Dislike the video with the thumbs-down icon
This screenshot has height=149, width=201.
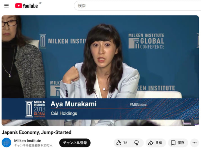tap(137, 143)
